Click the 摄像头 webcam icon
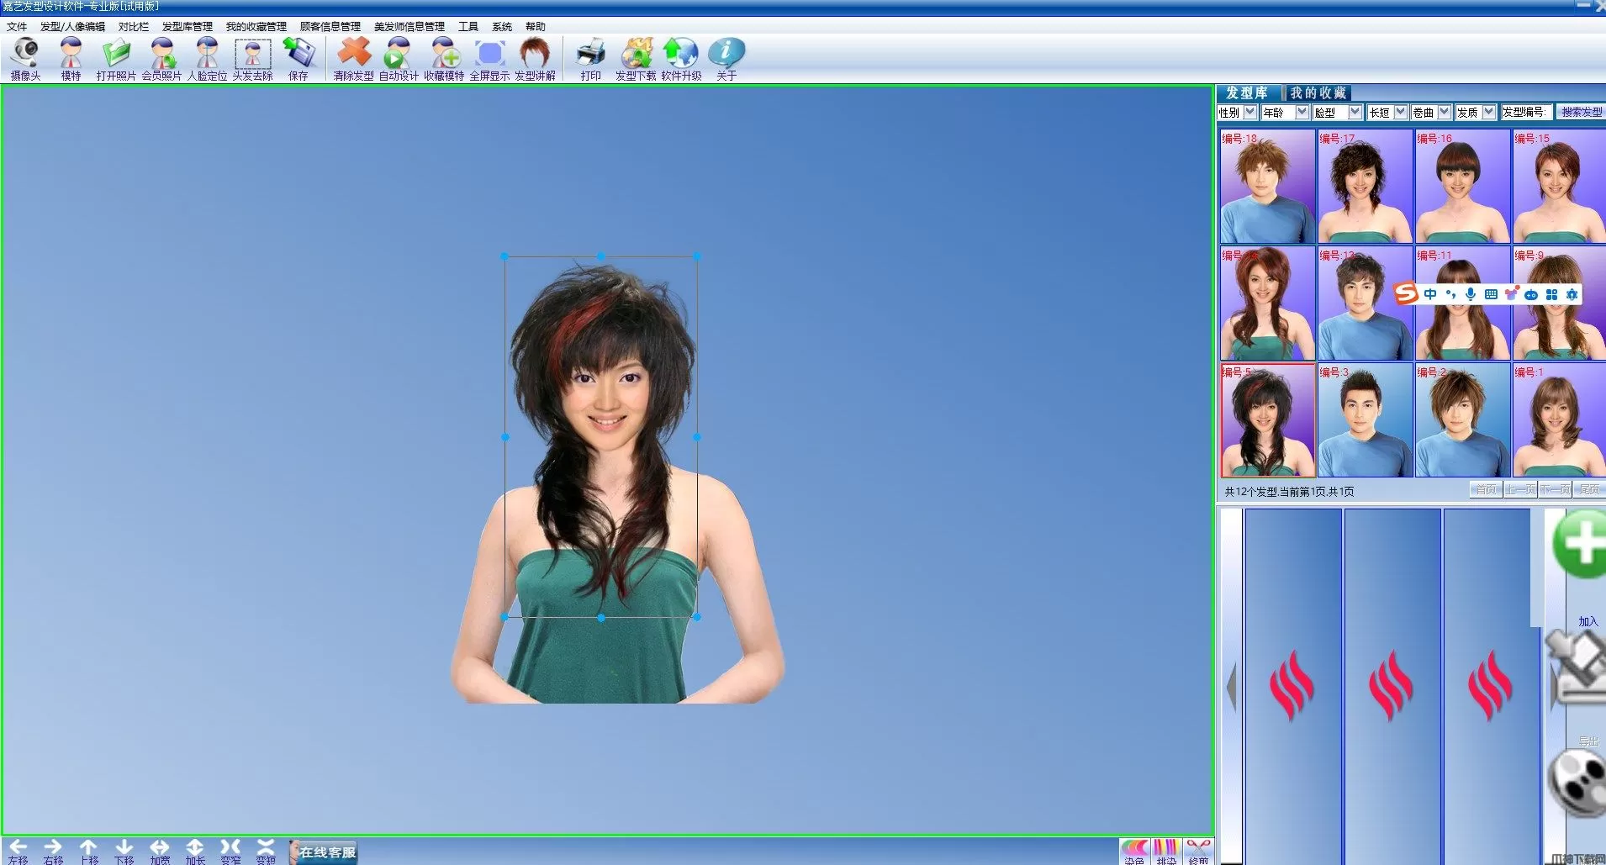1606x865 pixels. (x=25, y=57)
